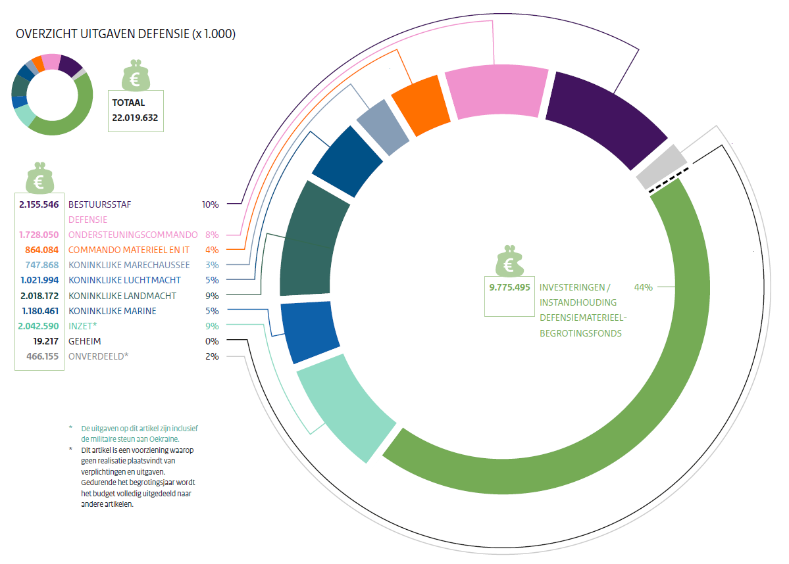Viewport: 789px width, 564px height.
Task: Select the orange Commando Materieel en IT segment
Action: [x=421, y=105]
